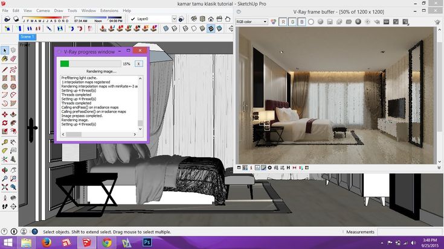Select the Walk footprints tool
Image resolution: width=444 pixels, height=249 pixels.
5,207
